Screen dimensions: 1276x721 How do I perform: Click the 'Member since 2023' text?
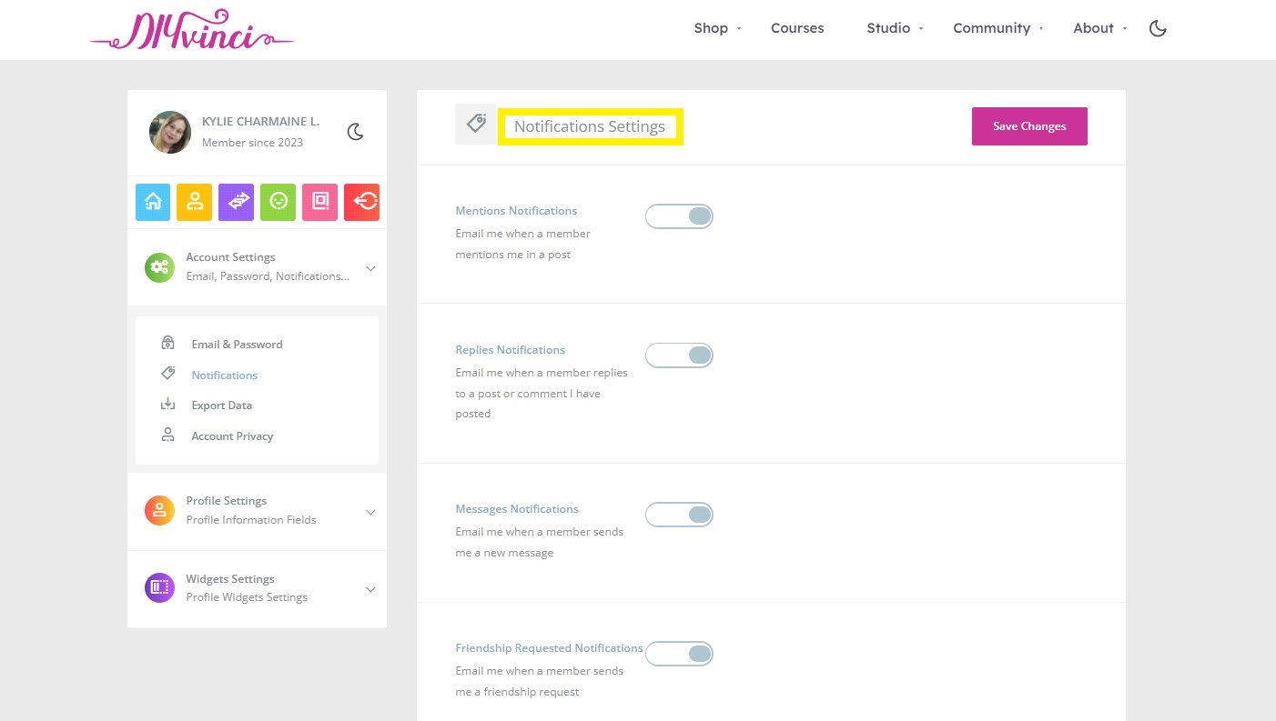coord(252,143)
